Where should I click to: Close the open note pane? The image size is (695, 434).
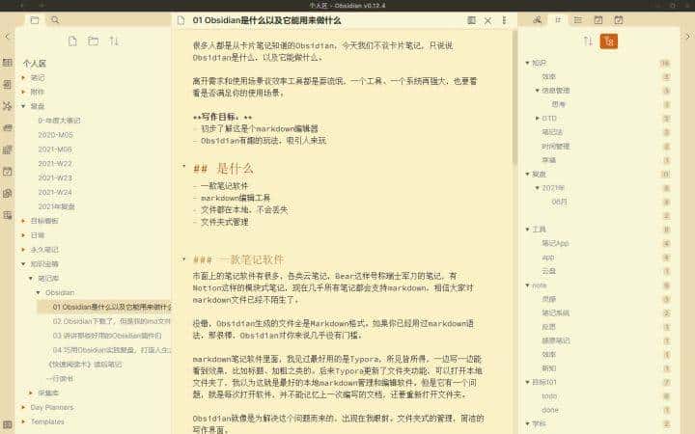[487, 20]
